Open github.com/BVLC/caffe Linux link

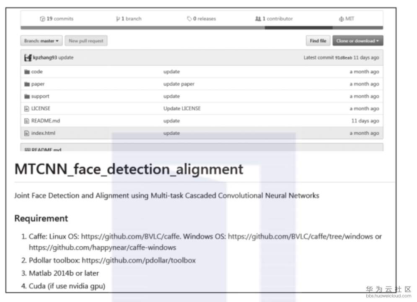[131, 236]
